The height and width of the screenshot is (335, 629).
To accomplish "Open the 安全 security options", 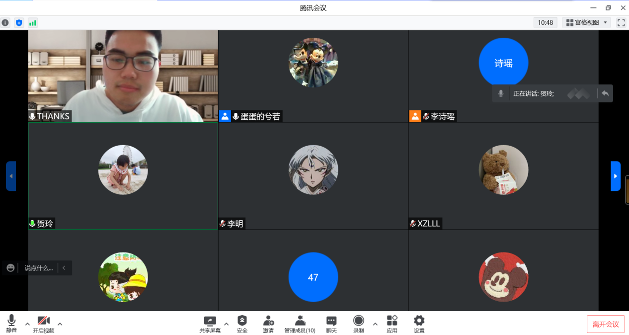I will click(242, 324).
